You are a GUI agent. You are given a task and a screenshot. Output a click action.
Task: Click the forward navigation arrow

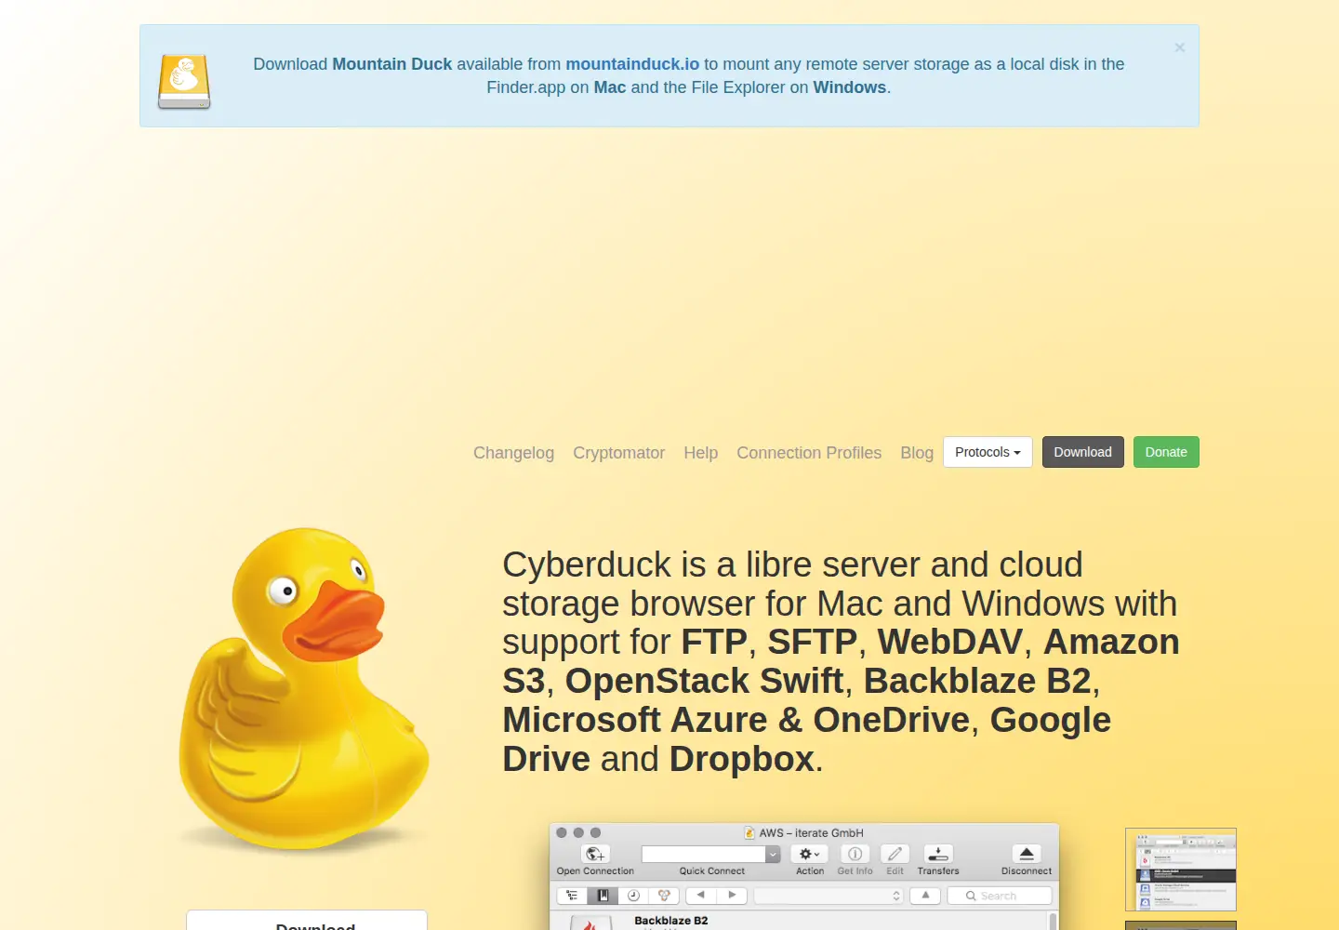pyautogui.click(x=732, y=896)
